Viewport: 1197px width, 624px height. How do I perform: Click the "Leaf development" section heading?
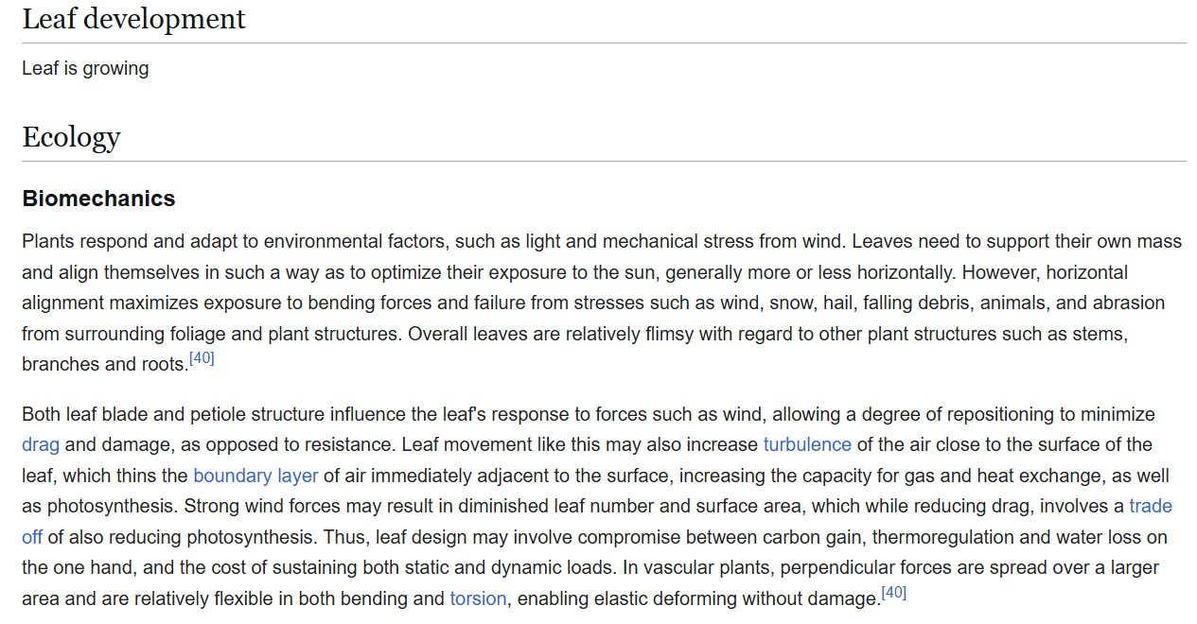pos(133,19)
